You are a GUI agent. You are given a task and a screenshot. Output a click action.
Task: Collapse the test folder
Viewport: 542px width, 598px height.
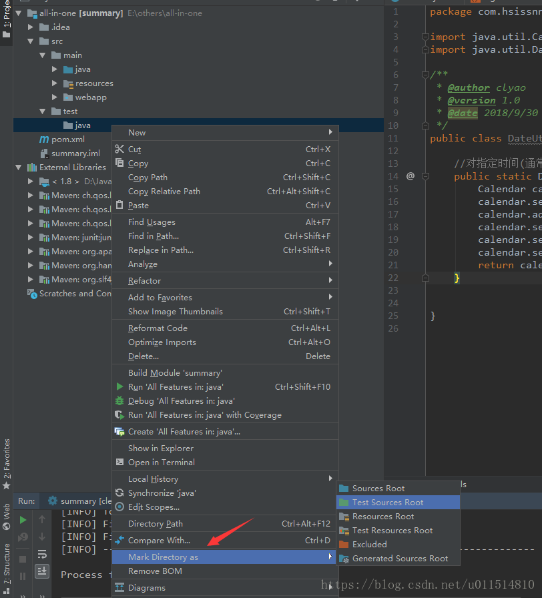(42, 111)
